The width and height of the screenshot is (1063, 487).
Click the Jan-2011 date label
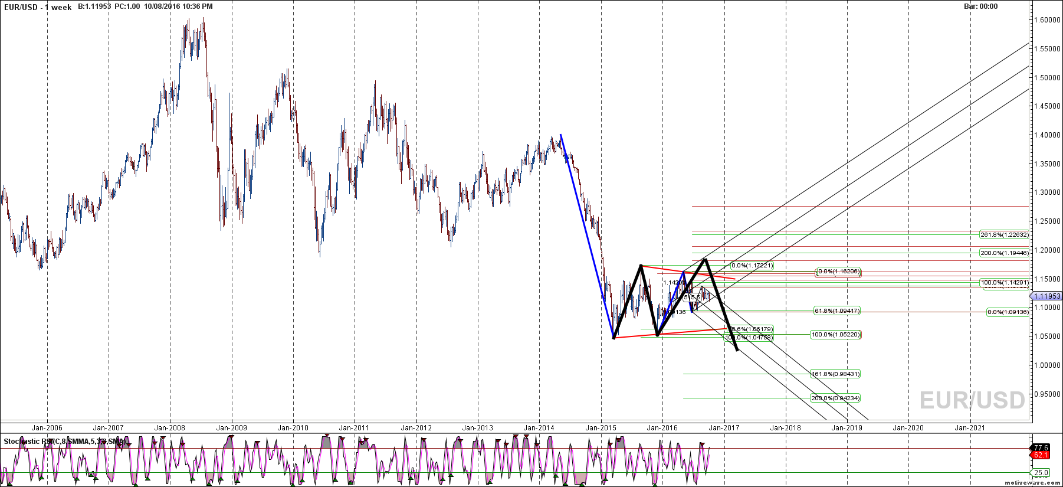coord(355,428)
